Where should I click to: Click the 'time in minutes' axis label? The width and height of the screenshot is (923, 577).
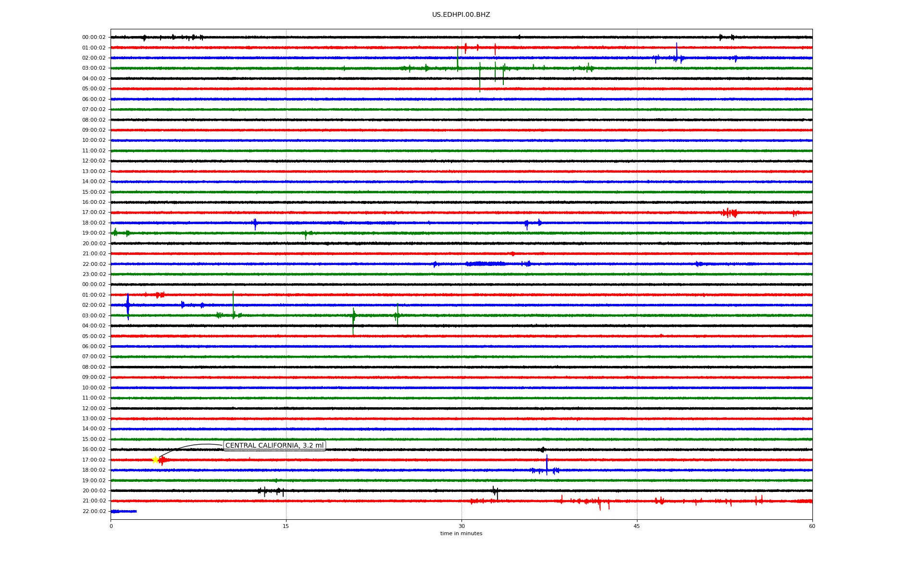[461, 534]
